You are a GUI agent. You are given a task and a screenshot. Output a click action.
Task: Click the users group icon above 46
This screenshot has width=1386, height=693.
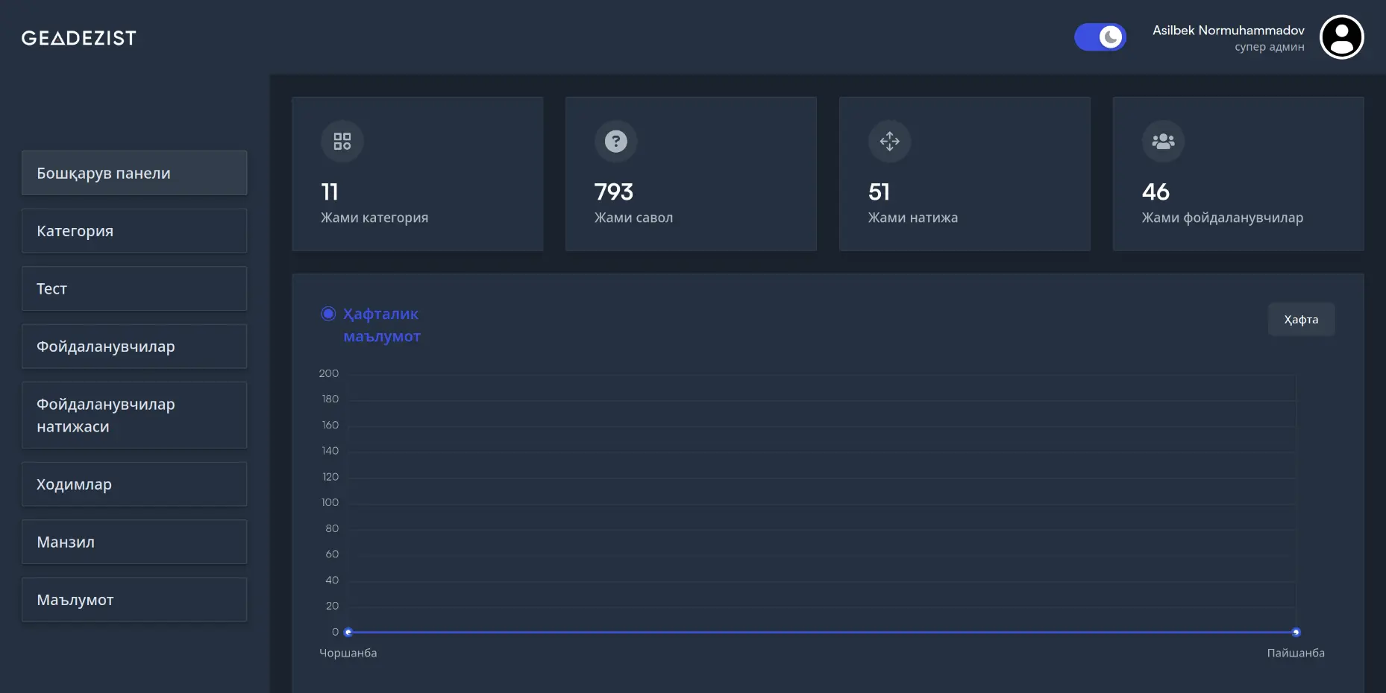pos(1163,142)
